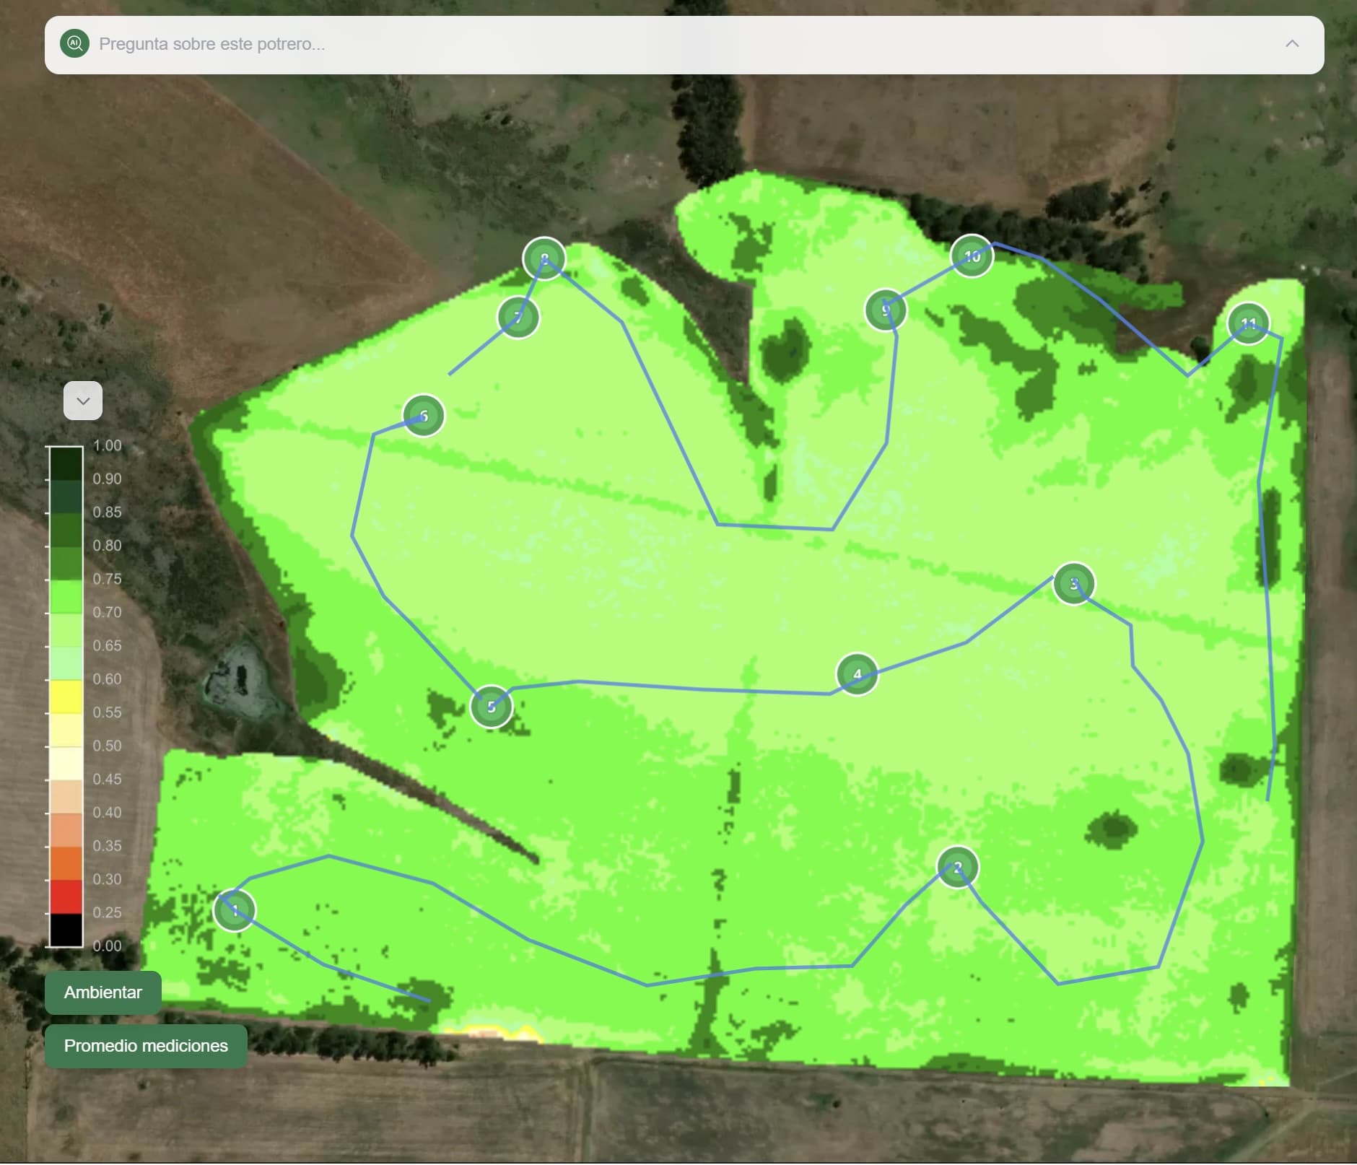The image size is (1357, 1165).
Task: Click the yellow legend swatch between 0.60 and 0.55
Action: (66, 697)
